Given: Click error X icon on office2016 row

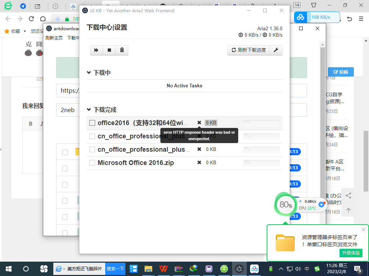Looking at the screenshot, I should [x=199, y=123].
